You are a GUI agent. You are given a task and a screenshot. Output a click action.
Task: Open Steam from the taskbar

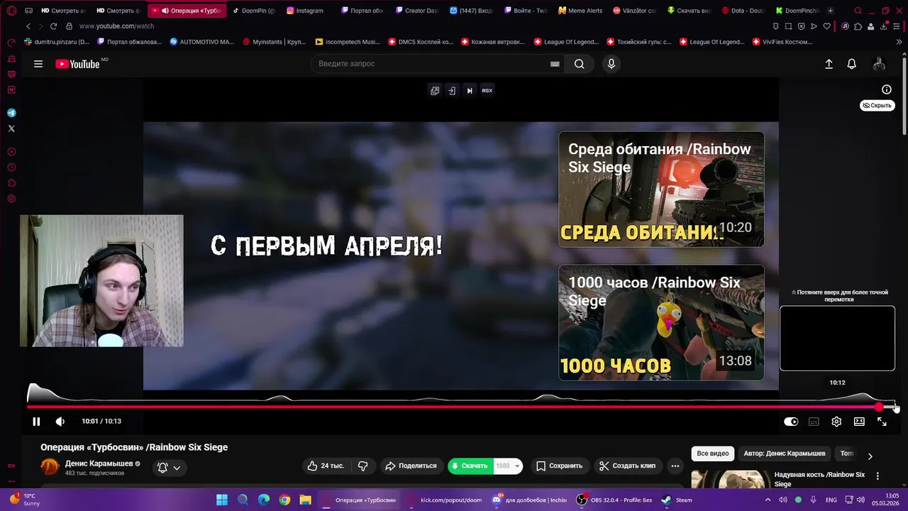pos(676,500)
